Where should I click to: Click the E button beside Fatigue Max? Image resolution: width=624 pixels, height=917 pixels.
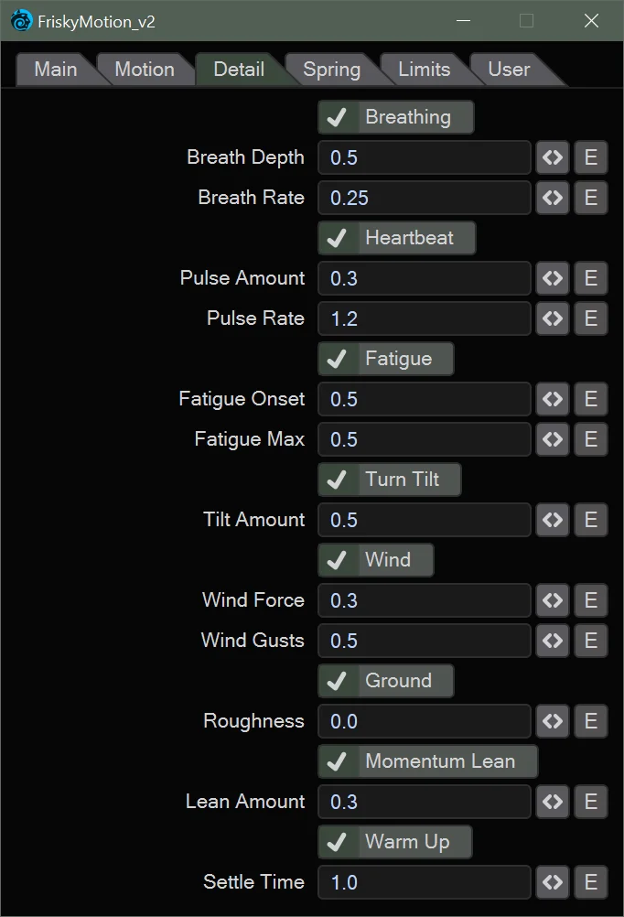pyautogui.click(x=590, y=439)
